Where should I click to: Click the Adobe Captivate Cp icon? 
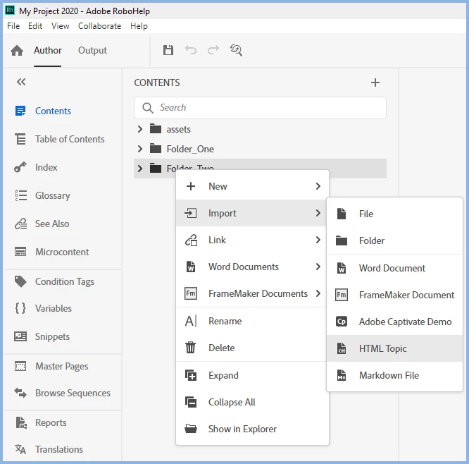[x=342, y=322]
